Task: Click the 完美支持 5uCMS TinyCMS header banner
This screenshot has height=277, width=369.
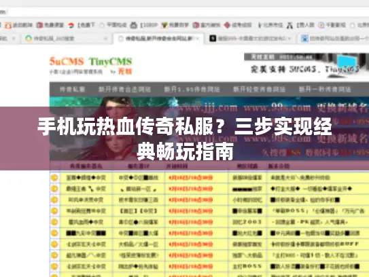Action: tap(306, 65)
